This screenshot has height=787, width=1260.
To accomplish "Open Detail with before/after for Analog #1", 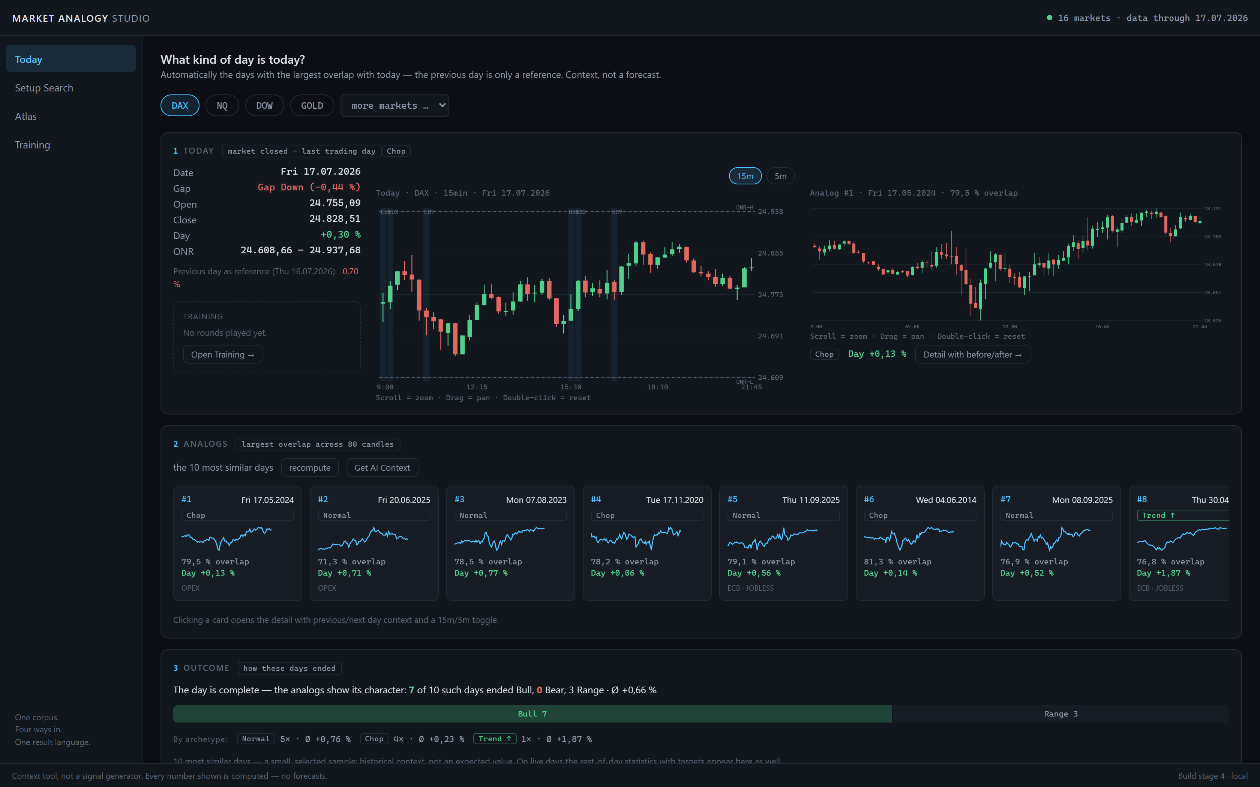I will coord(972,355).
